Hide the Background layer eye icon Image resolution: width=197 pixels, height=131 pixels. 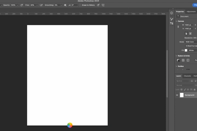(x=177, y=95)
